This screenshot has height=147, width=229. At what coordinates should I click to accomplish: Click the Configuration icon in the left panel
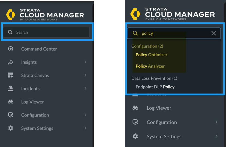click(x=11, y=115)
